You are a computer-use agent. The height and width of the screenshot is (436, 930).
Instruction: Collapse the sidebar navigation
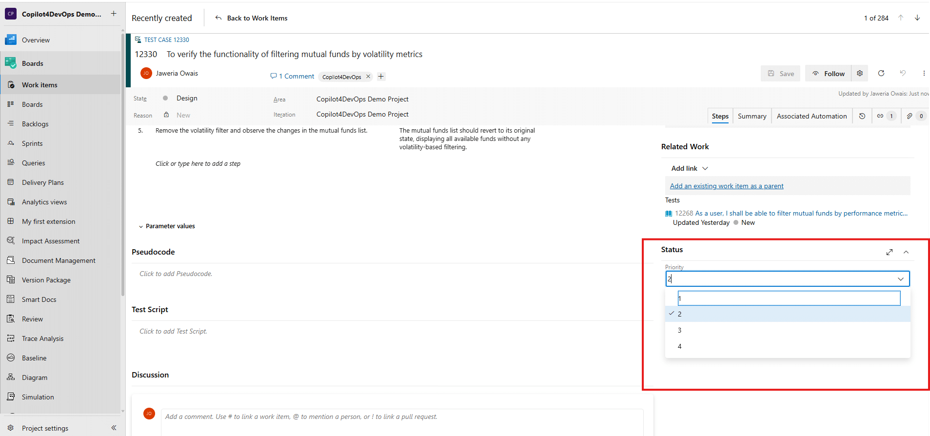[114, 428]
